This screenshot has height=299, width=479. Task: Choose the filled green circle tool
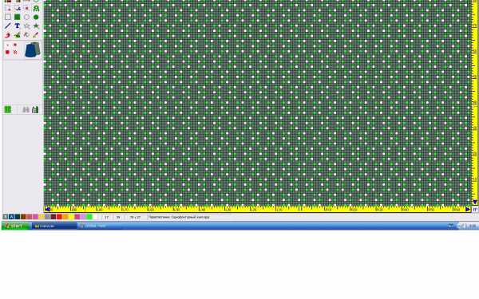[x=36, y=17]
